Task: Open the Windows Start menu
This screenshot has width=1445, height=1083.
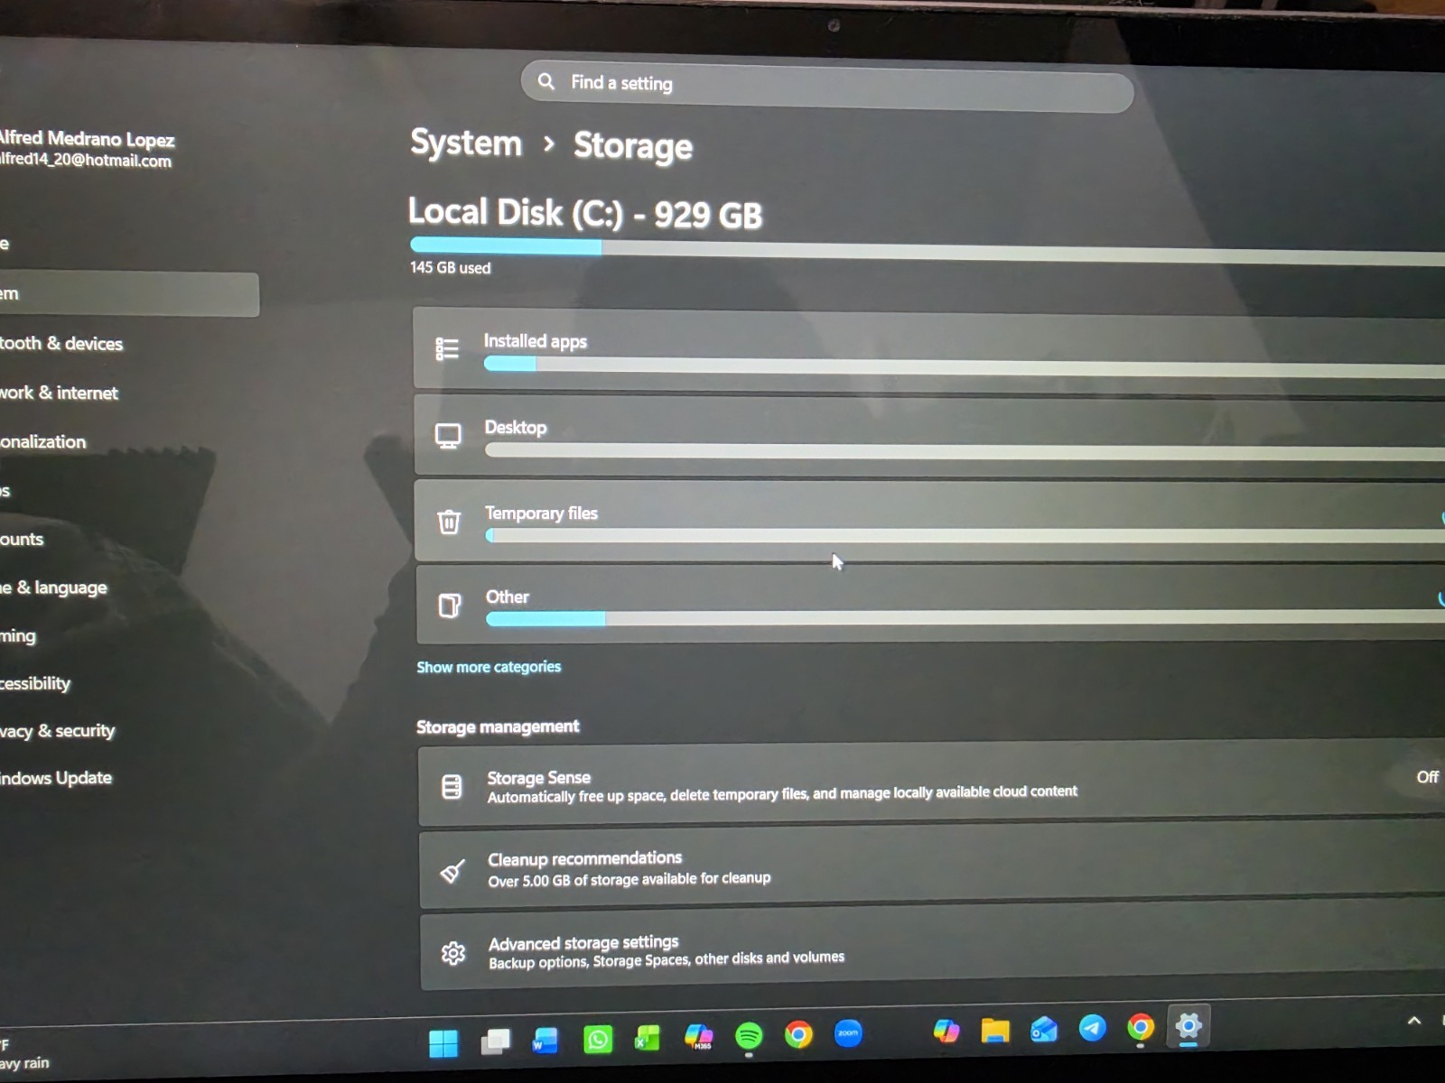Action: 443,1042
